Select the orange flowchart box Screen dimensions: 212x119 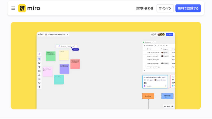click(148, 96)
